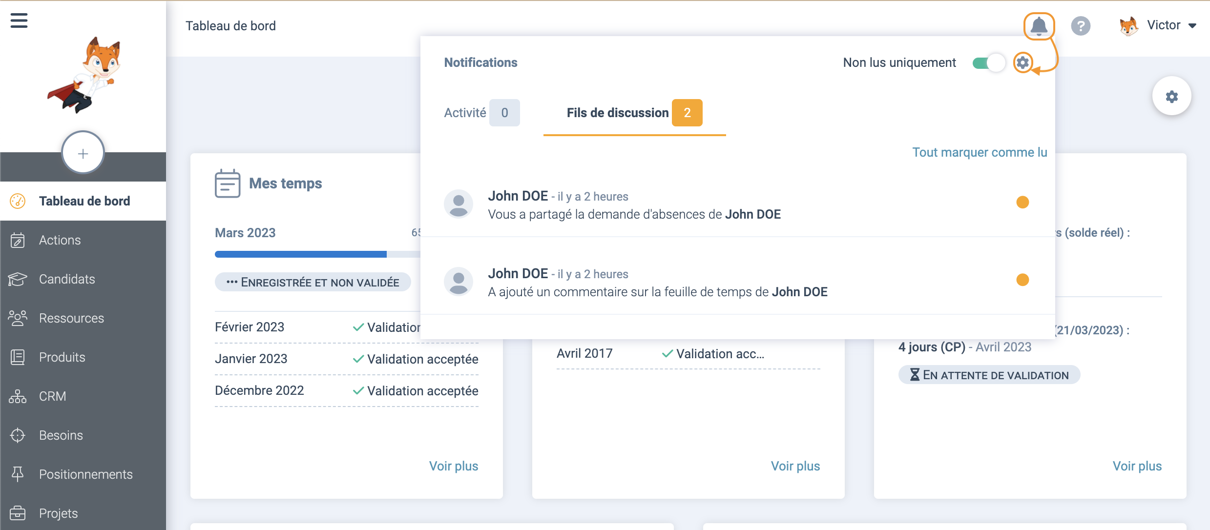
Task: Toggle unread dot on timesheet comment notification
Action: click(x=1022, y=280)
